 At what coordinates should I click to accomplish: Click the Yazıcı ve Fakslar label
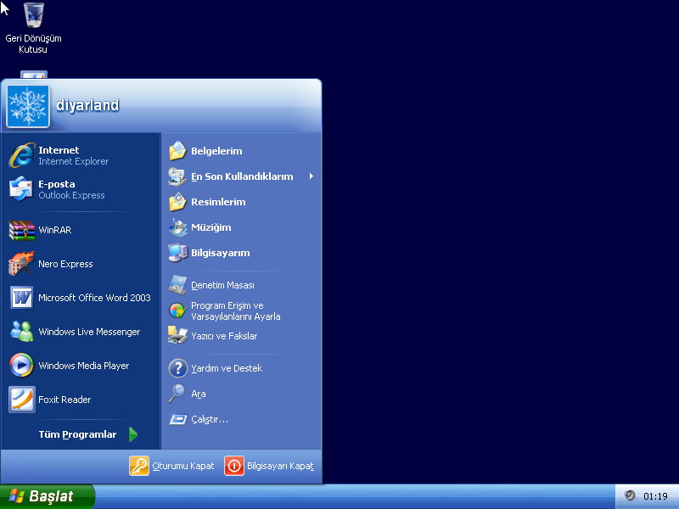click(x=224, y=336)
